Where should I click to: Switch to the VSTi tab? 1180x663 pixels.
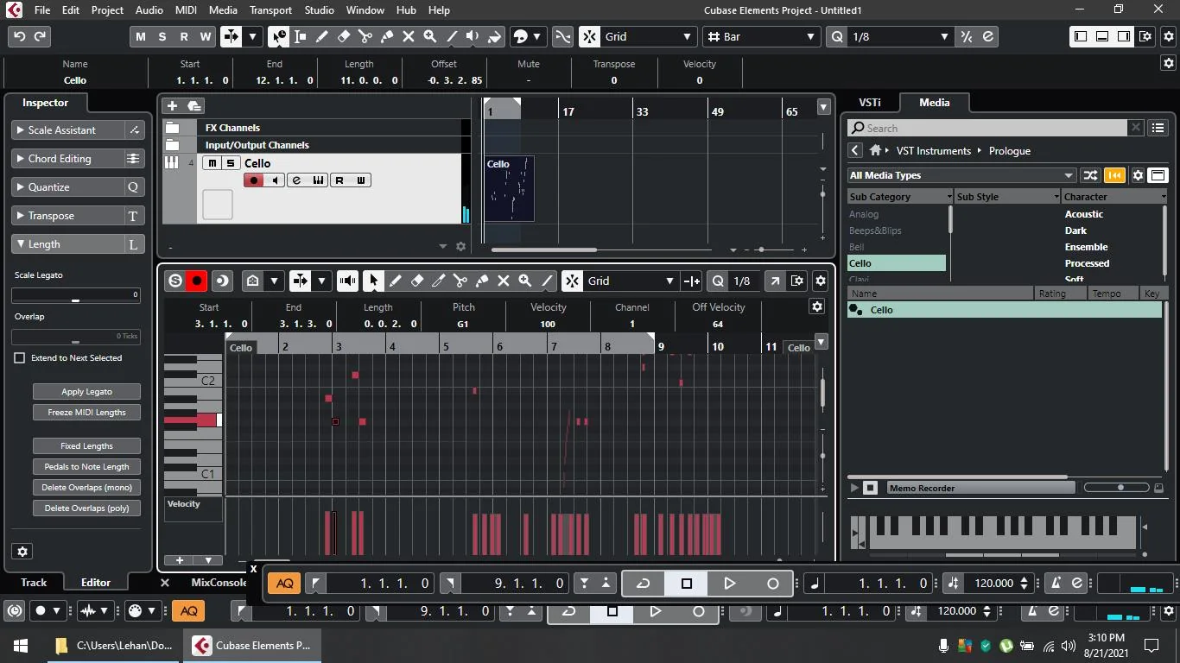(870, 103)
